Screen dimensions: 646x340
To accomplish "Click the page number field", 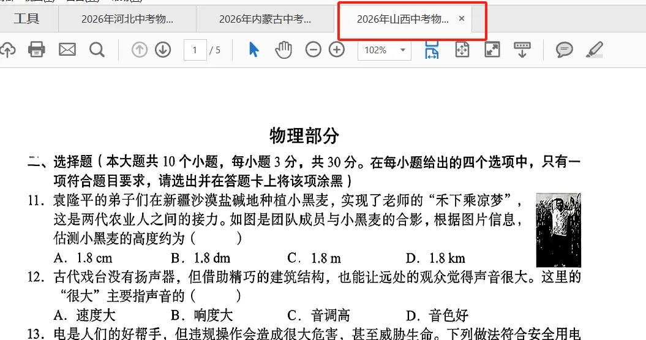I will click(195, 50).
